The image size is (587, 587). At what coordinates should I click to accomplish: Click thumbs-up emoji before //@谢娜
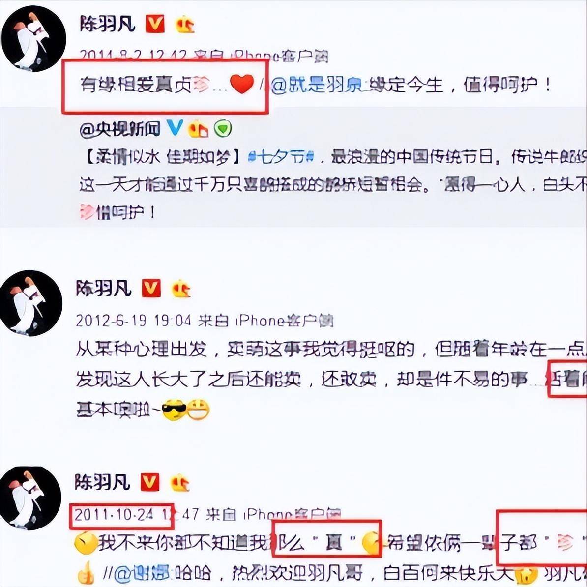coord(86,572)
